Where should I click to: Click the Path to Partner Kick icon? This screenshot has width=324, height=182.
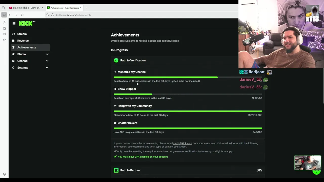116,170
